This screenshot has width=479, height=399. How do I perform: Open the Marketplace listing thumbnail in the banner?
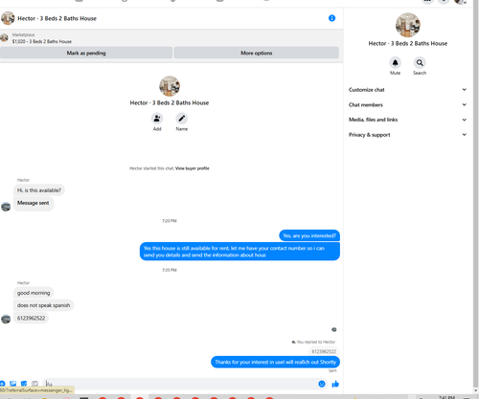[4, 38]
